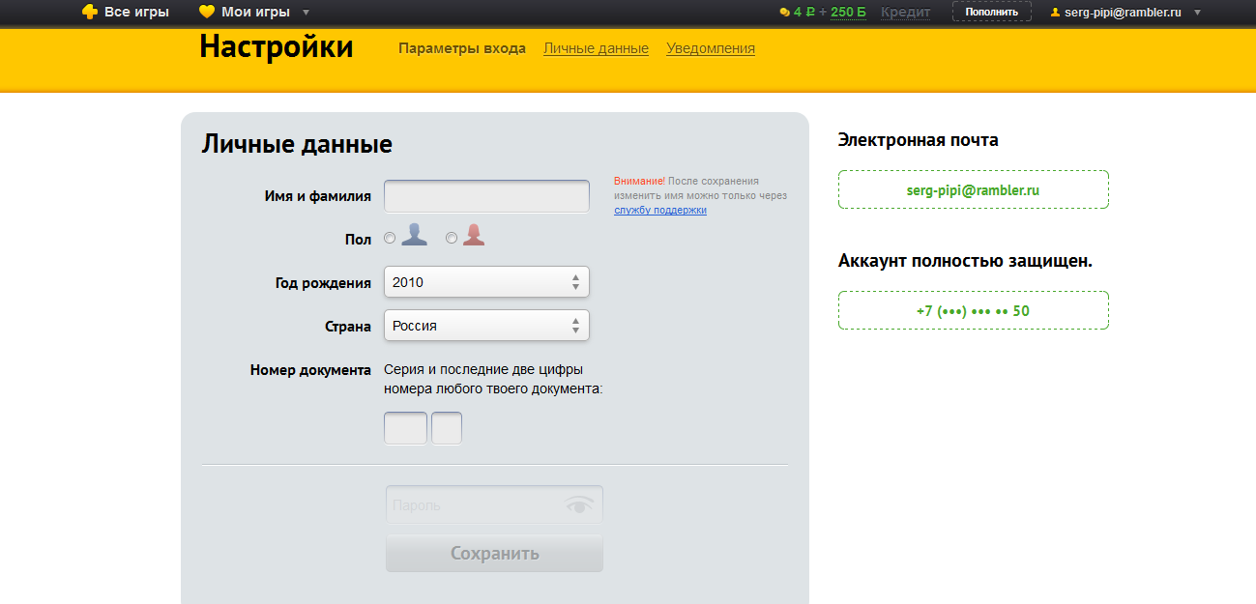Image resolution: width=1256 pixels, height=604 pixels.
Task: Click the Кредит link
Action: [x=905, y=13]
